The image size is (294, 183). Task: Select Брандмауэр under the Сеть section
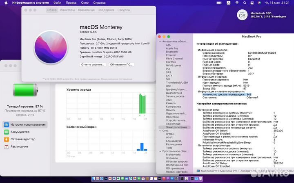[174, 141]
